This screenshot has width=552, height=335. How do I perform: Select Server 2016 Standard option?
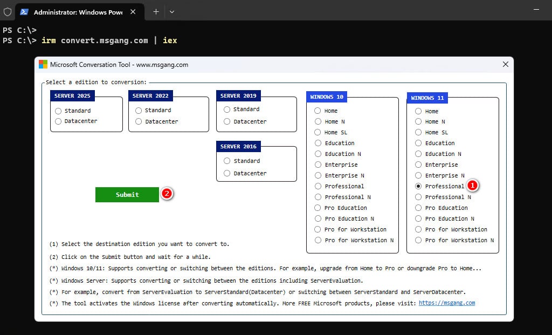[242, 161]
